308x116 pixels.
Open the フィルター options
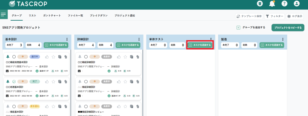pos(274,16)
